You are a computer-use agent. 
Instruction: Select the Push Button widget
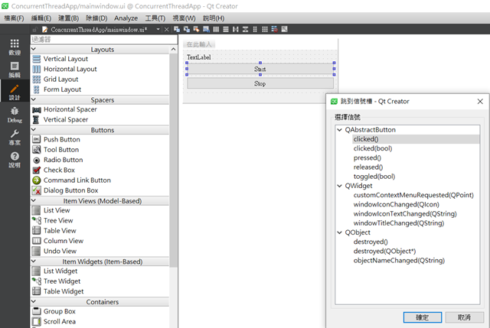point(61,139)
